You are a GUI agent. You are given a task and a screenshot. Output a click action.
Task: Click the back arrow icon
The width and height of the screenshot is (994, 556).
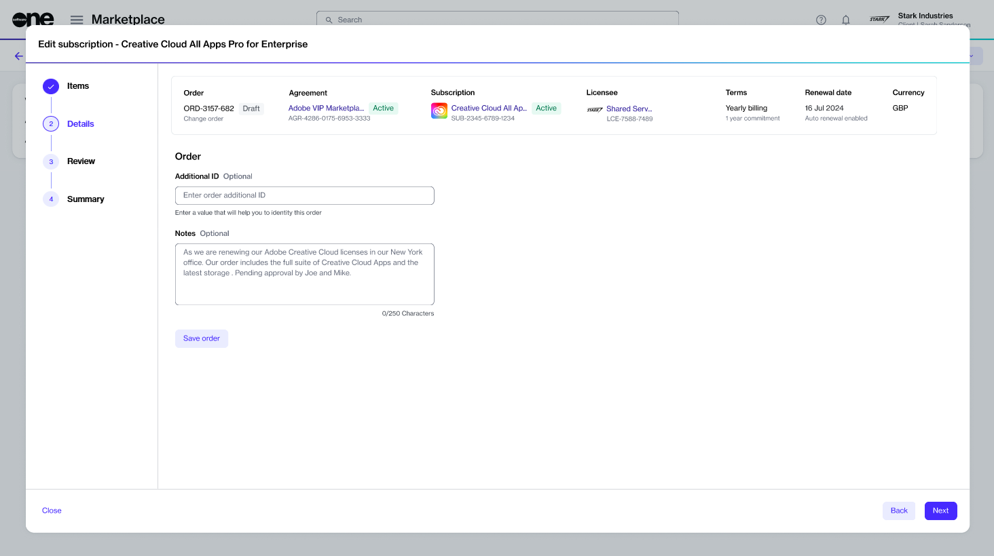pyautogui.click(x=19, y=56)
